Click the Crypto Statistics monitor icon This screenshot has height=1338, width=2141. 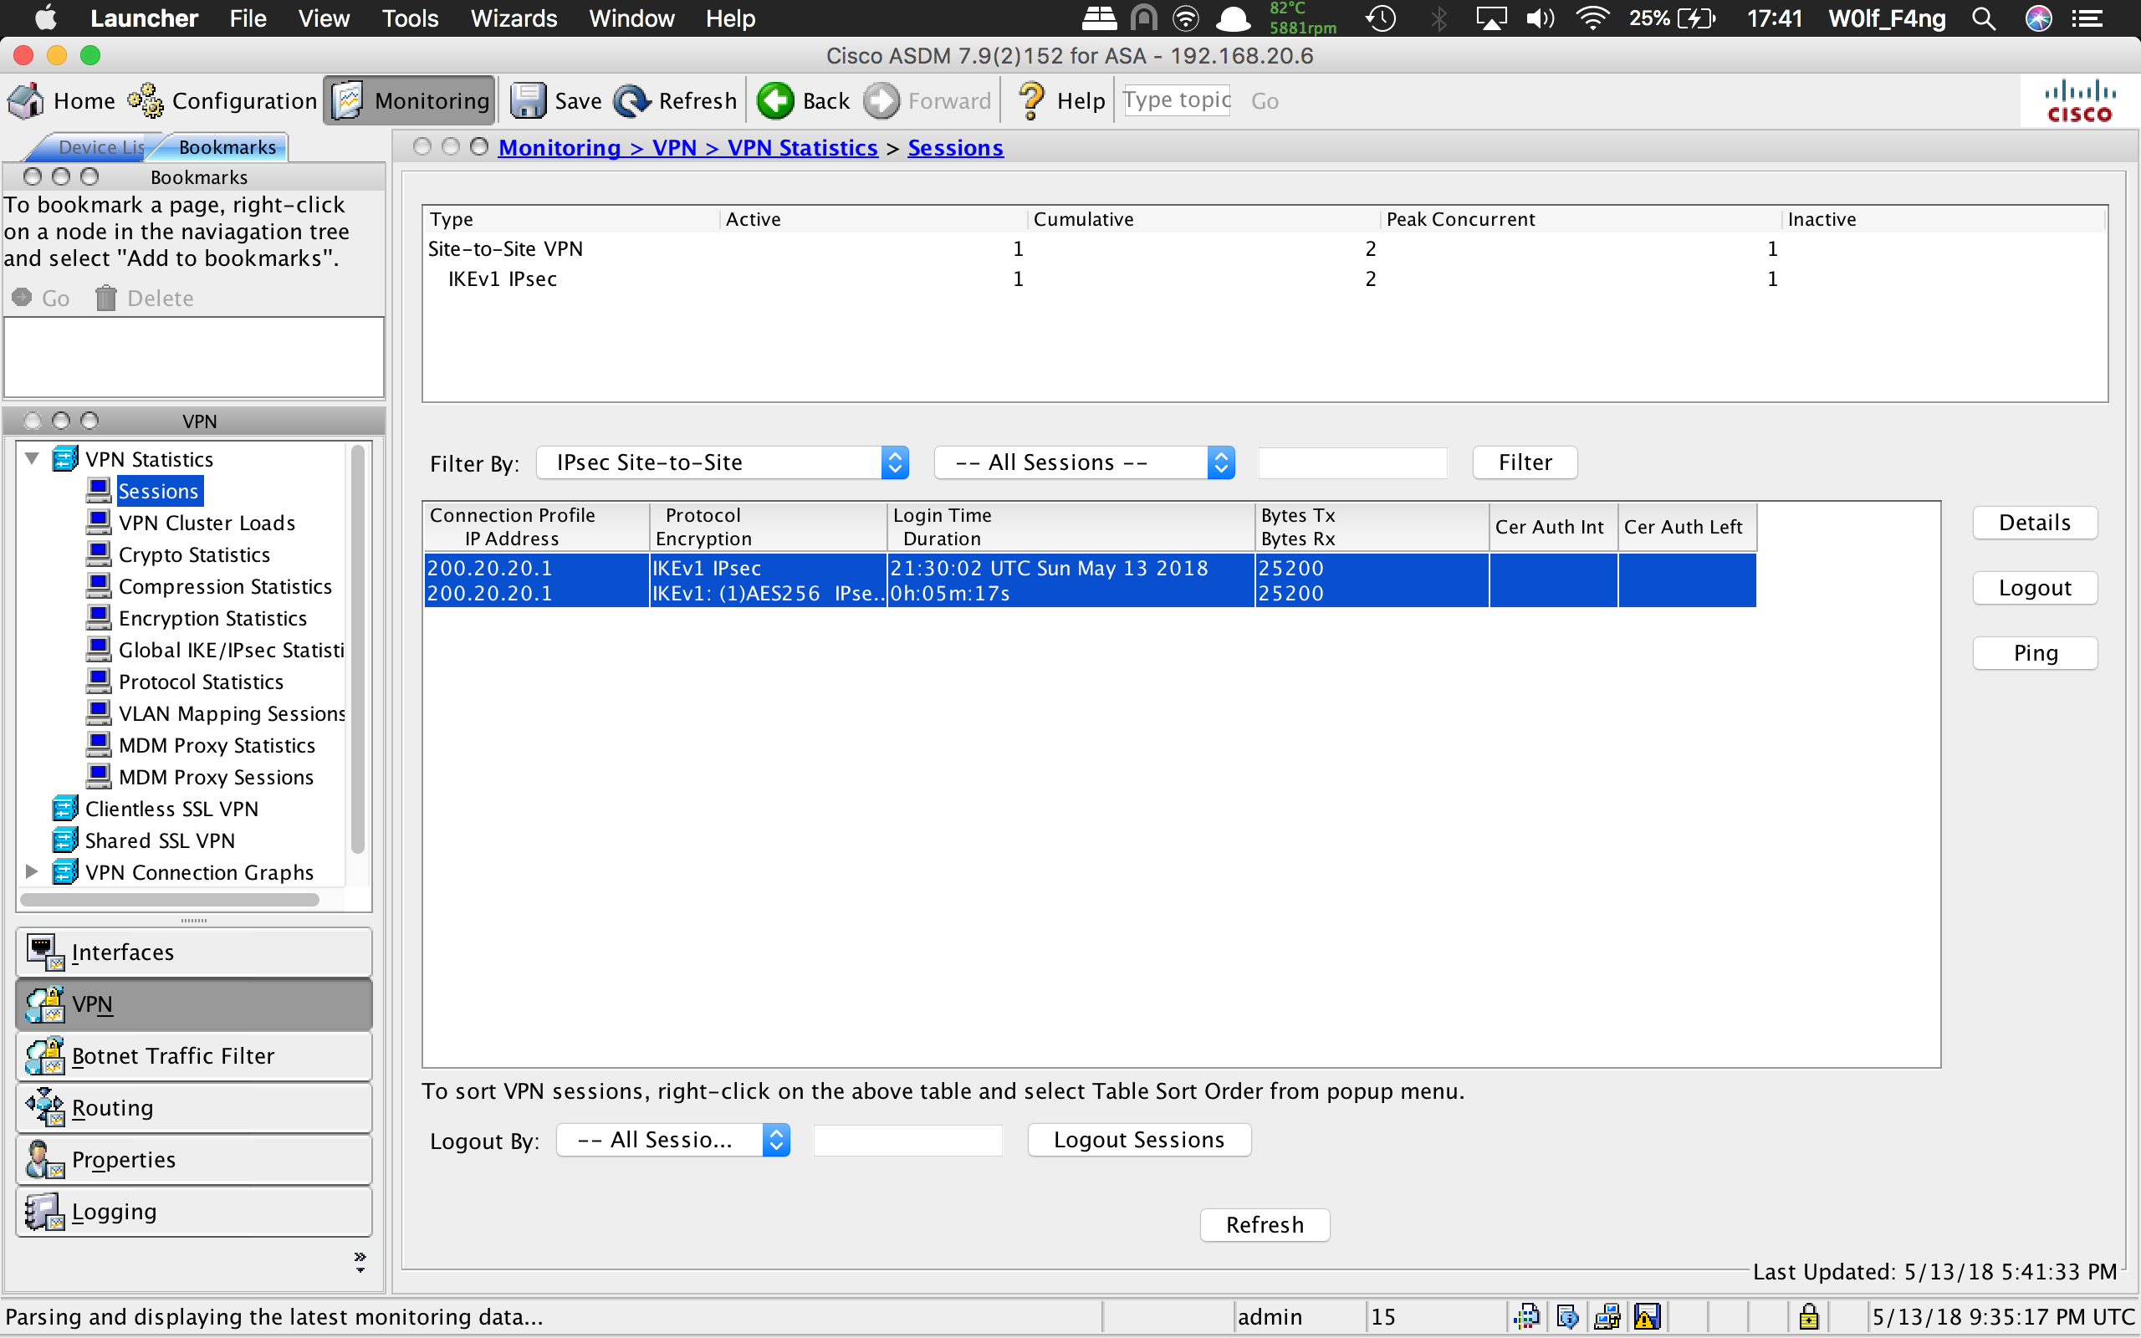click(99, 554)
